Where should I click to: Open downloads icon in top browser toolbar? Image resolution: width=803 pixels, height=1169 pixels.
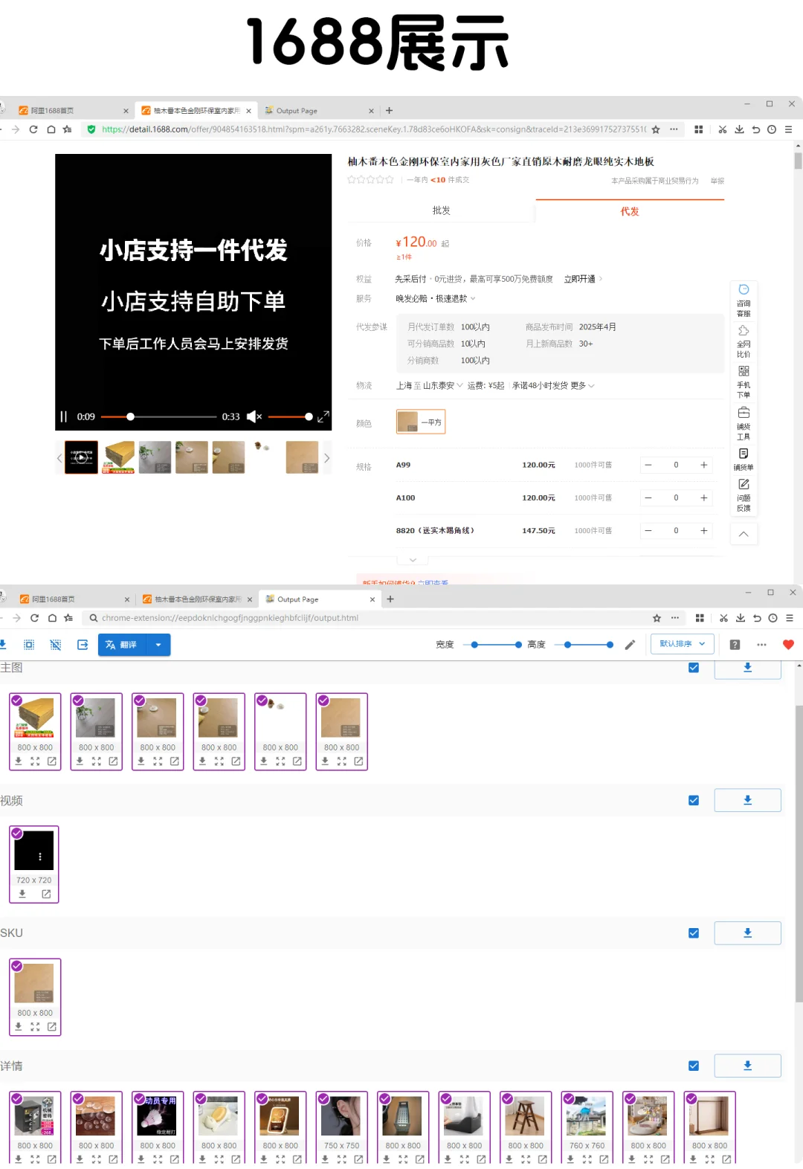[x=739, y=129]
